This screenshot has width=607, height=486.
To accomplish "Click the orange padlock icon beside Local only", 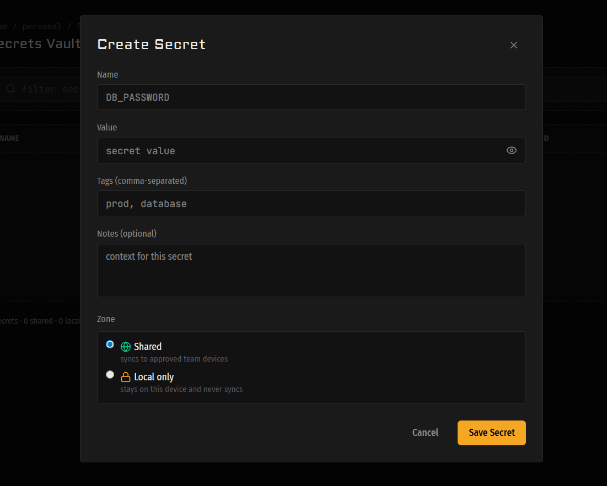I will (x=125, y=376).
